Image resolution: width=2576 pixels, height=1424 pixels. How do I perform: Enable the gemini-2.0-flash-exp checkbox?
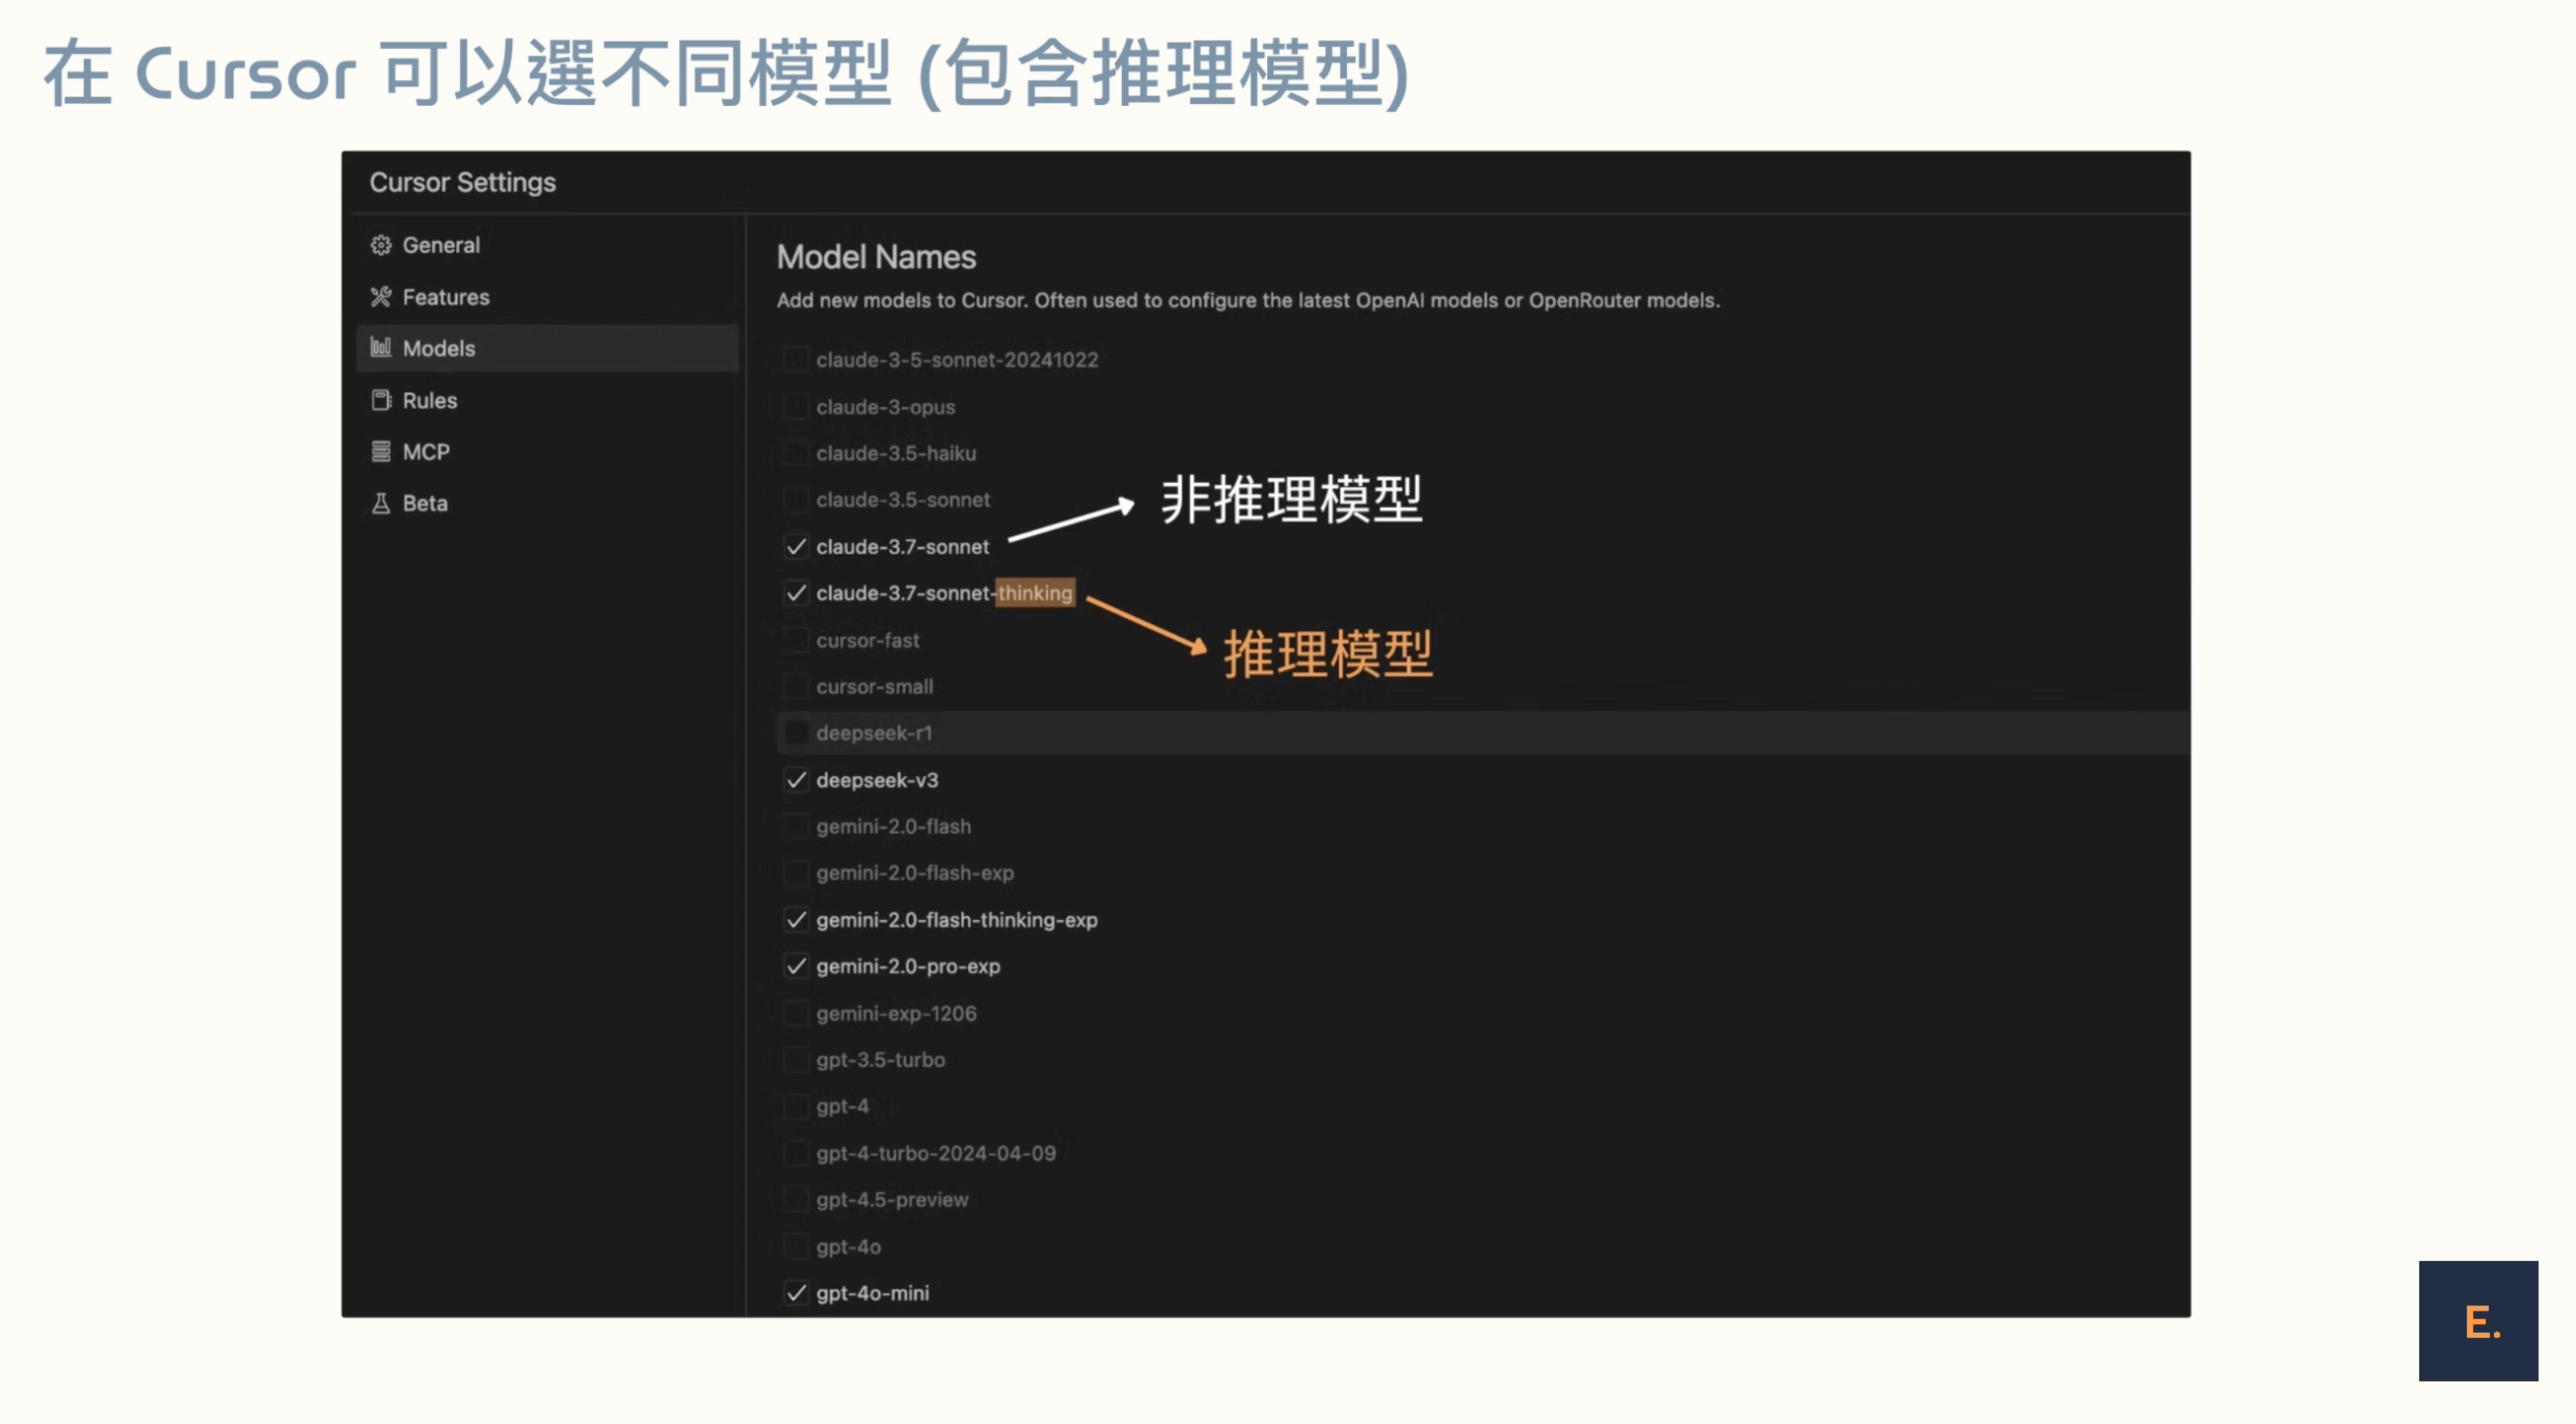coord(796,873)
